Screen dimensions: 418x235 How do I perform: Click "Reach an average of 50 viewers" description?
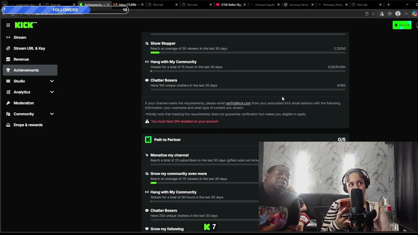coord(189,49)
